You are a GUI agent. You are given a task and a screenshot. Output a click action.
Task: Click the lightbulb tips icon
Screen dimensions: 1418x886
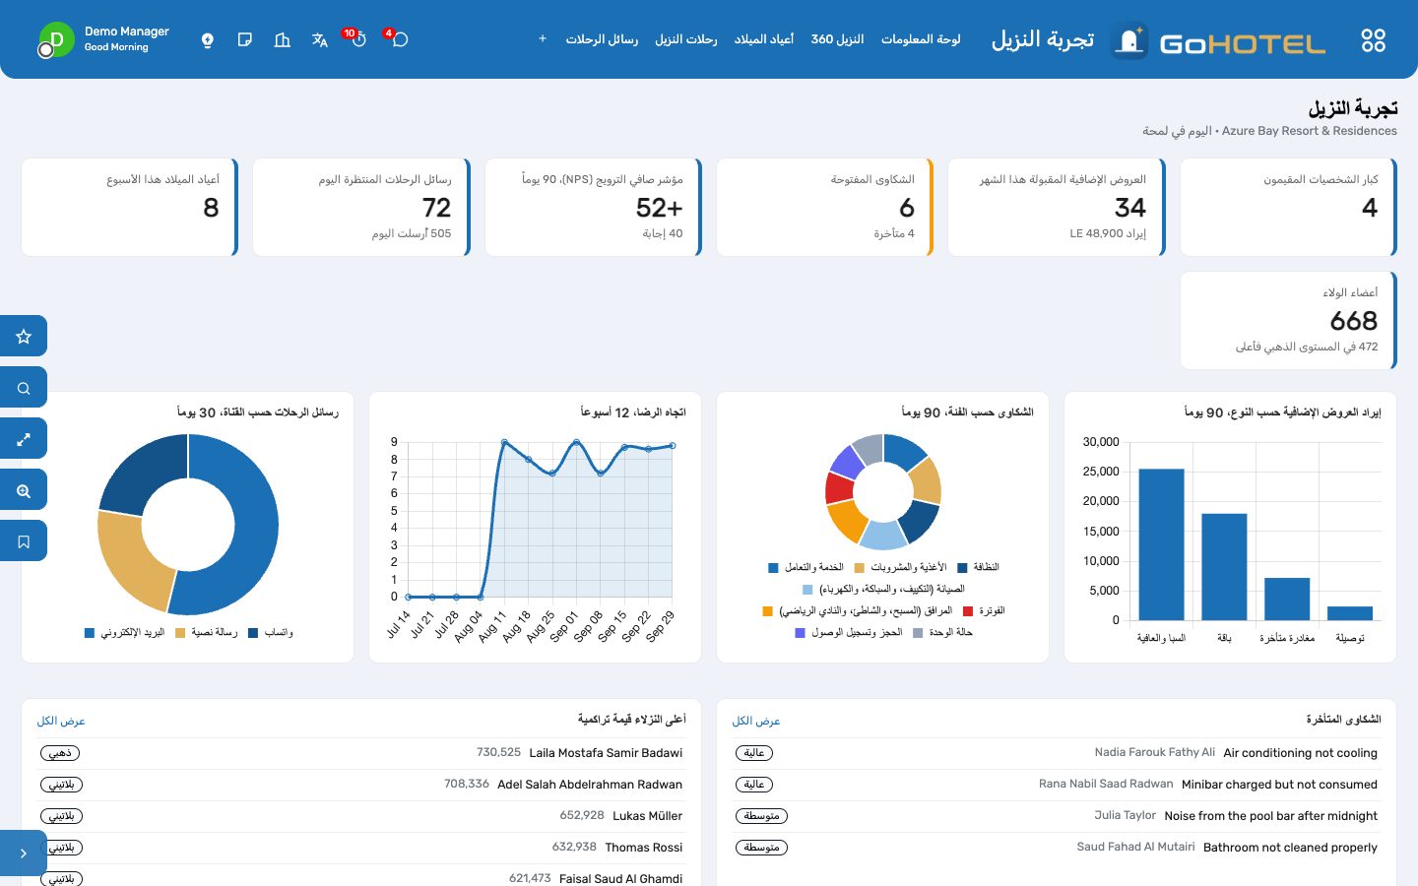[208, 40]
